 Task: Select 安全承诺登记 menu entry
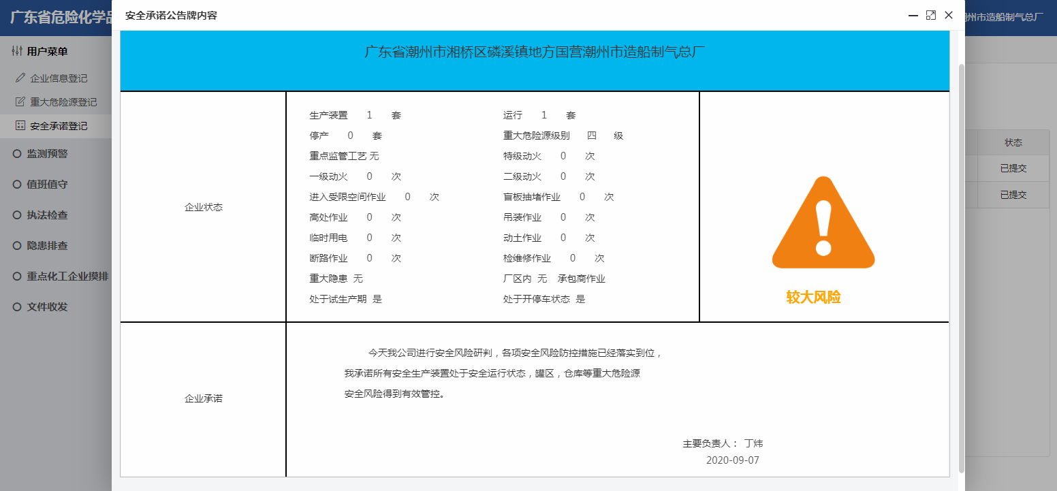56,126
